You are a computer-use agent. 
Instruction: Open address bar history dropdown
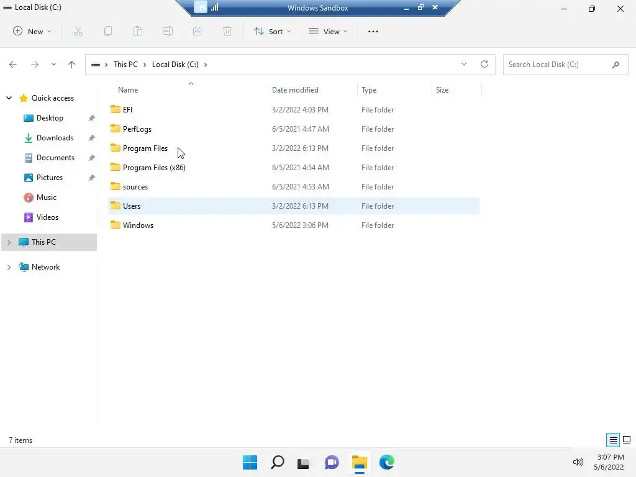464,64
